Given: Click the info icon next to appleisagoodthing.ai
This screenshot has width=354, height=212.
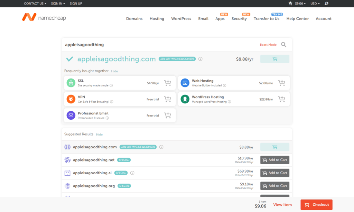Looking at the screenshot, I should (x=132, y=173).
